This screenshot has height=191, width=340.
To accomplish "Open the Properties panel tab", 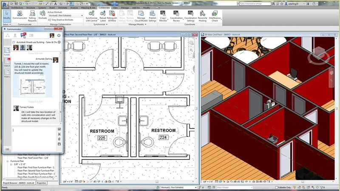I will tap(42, 183).
